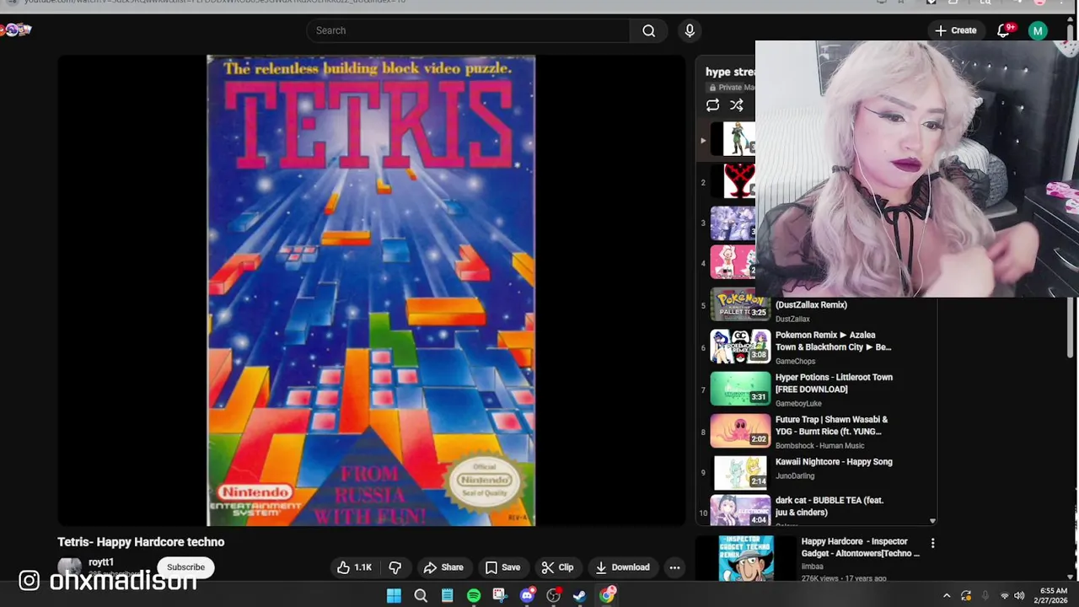Start voice search with microphone icon
This screenshot has height=607, width=1079.
[x=690, y=30]
